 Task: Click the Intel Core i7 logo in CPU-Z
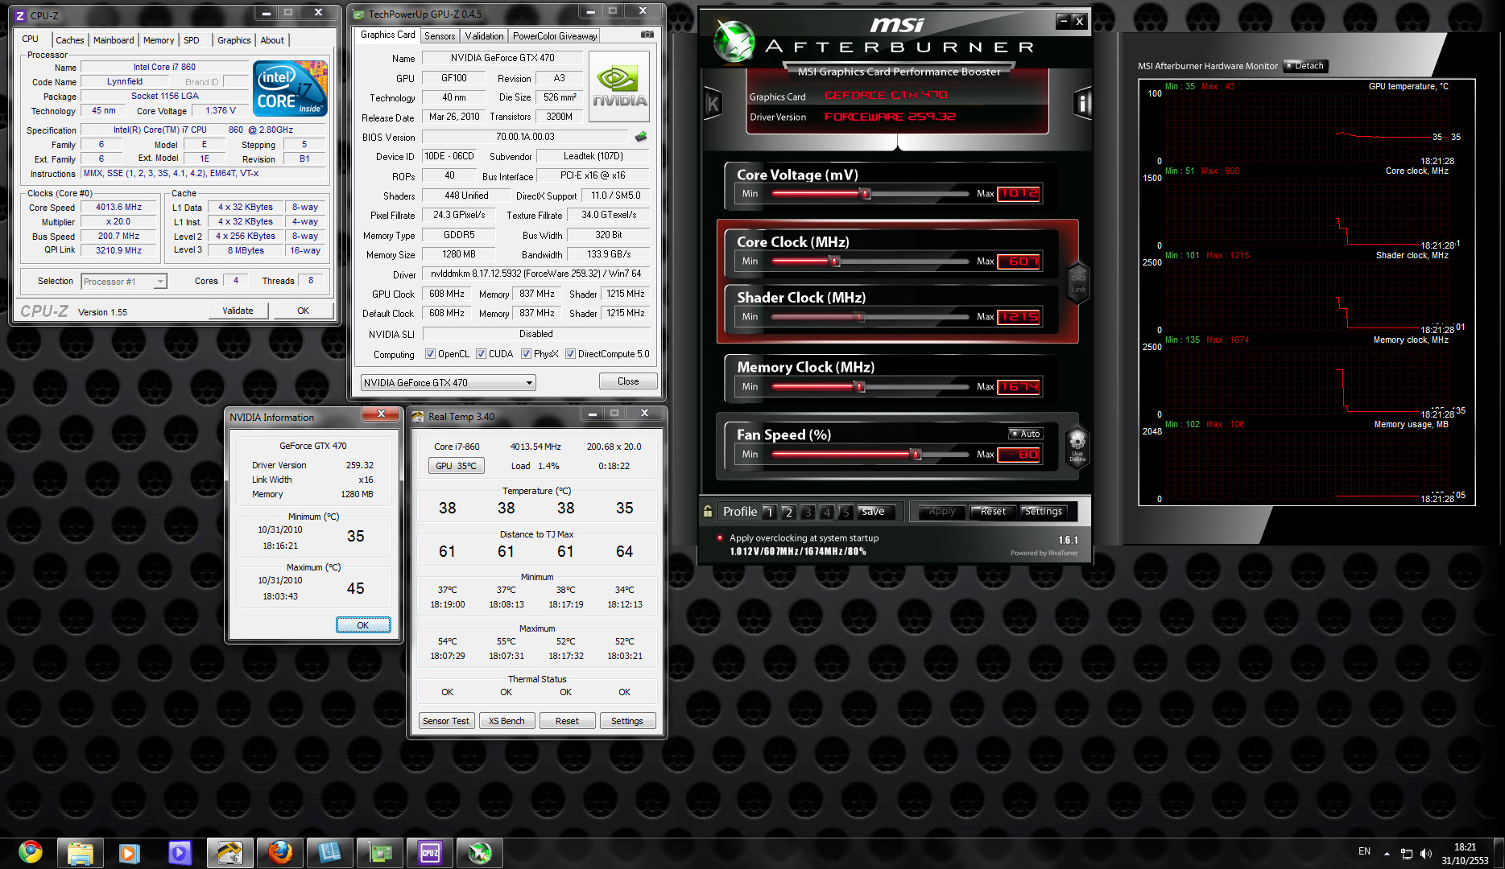pos(291,89)
